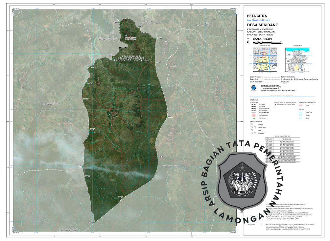Click the DESA SEKIDANG title
The image size is (330, 241).
pos(263,25)
